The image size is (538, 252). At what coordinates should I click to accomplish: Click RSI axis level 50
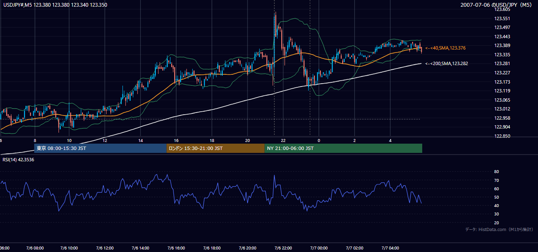click(496, 197)
